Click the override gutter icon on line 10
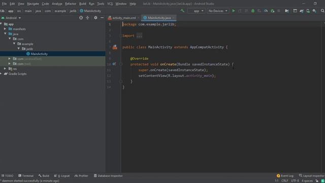Image resolution: width=325 pixels, height=183 pixels. (x=114, y=64)
